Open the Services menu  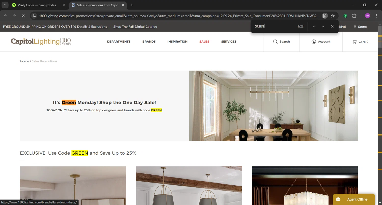pyautogui.click(x=229, y=42)
